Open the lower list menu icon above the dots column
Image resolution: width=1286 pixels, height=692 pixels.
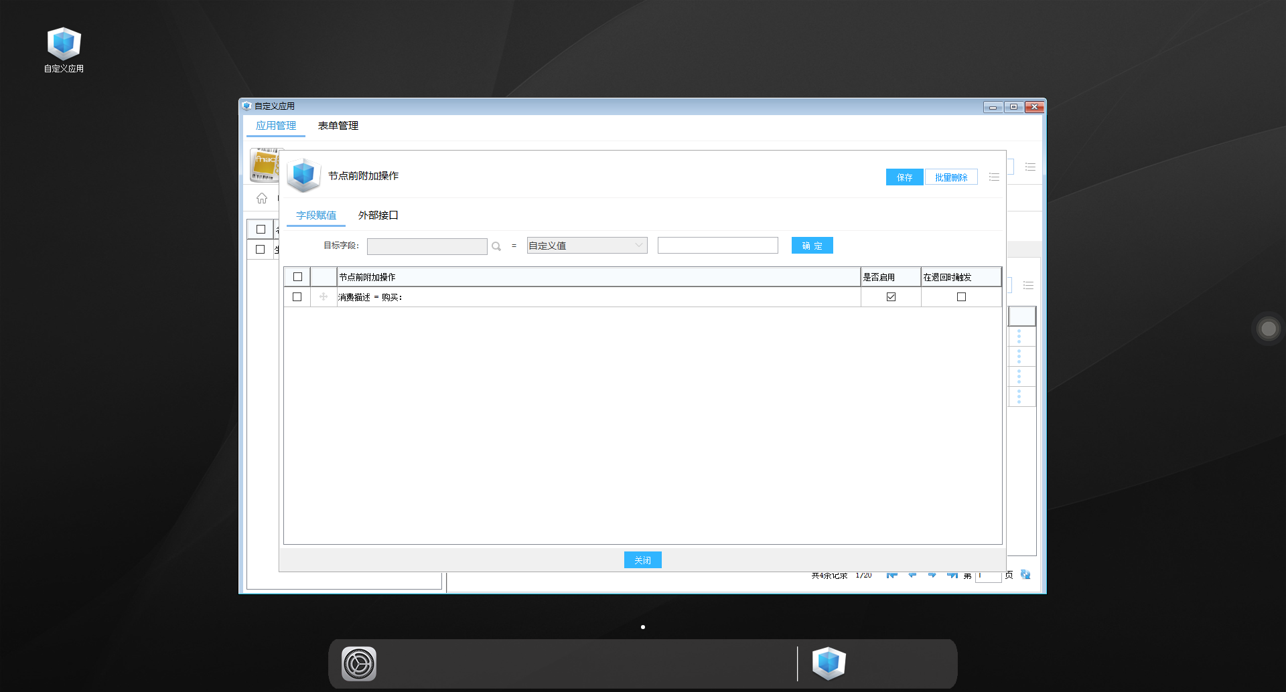click(1028, 286)
